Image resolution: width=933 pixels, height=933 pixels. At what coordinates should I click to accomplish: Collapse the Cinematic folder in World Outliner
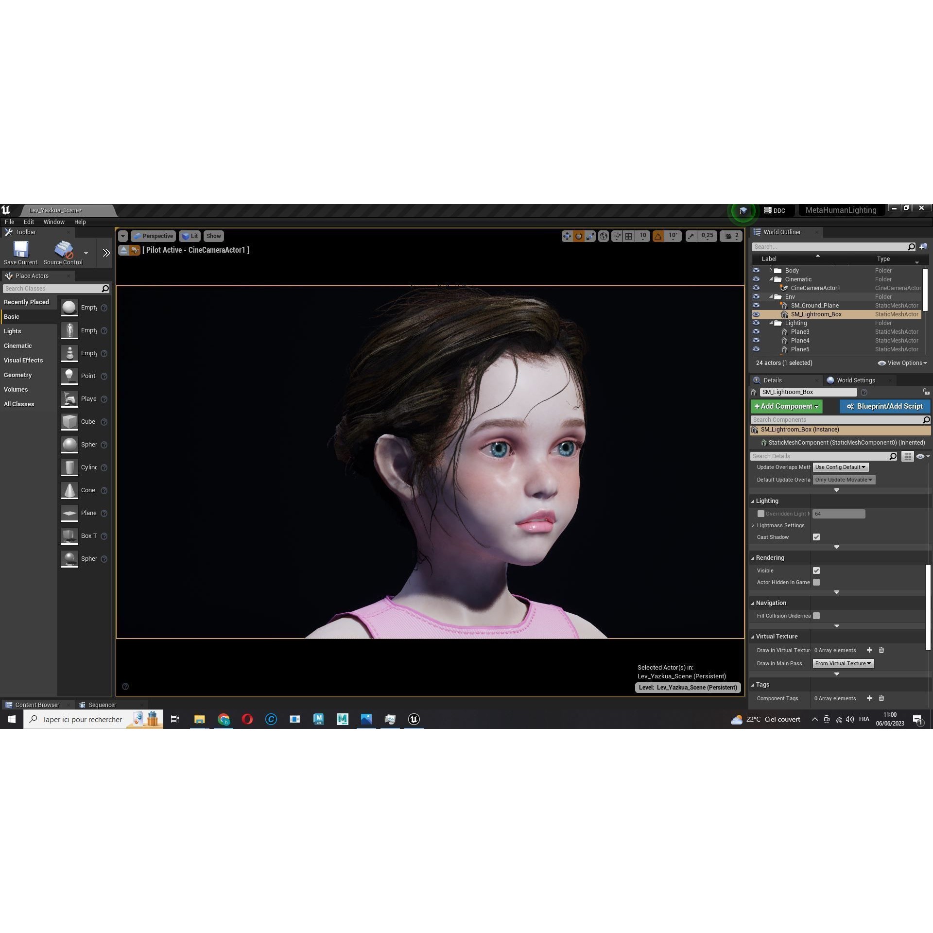tap(771, 279)
